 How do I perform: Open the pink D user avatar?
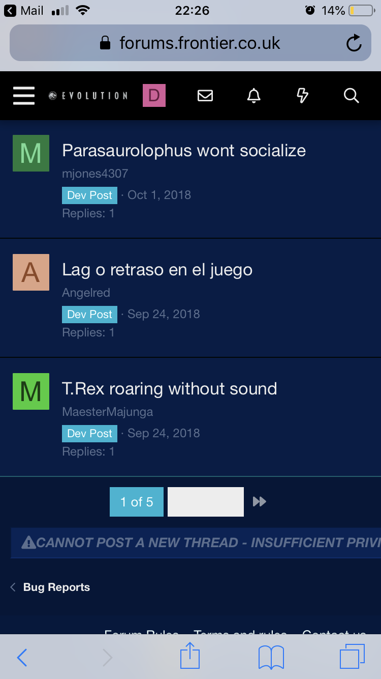point(154,95)
